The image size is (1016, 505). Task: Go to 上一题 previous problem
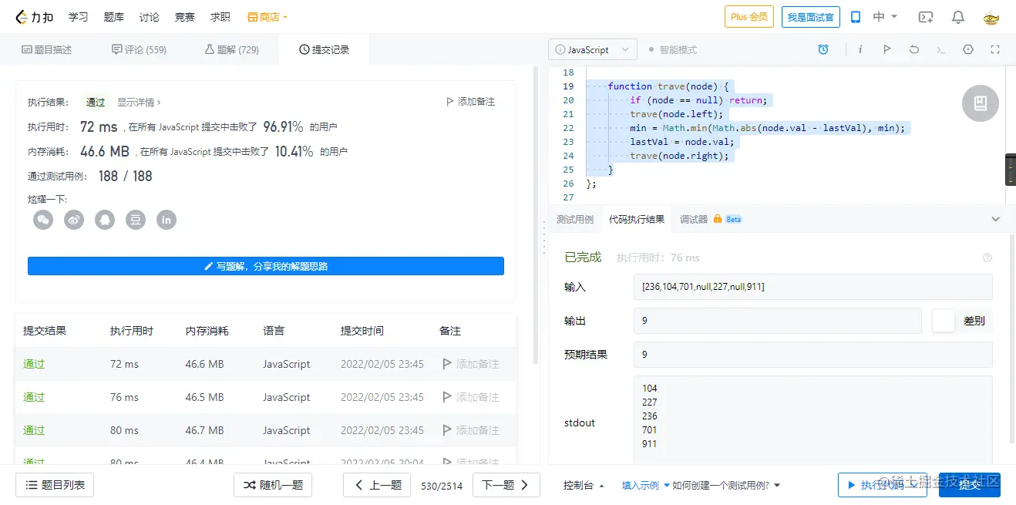[x=378, y=485]
